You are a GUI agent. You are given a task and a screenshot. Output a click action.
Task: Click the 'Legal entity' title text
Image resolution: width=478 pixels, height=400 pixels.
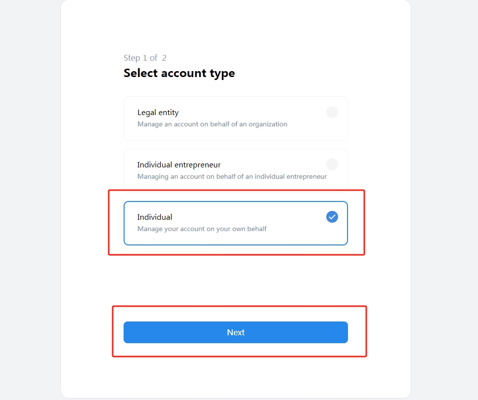pyautogui.click(x=158, y=113)
